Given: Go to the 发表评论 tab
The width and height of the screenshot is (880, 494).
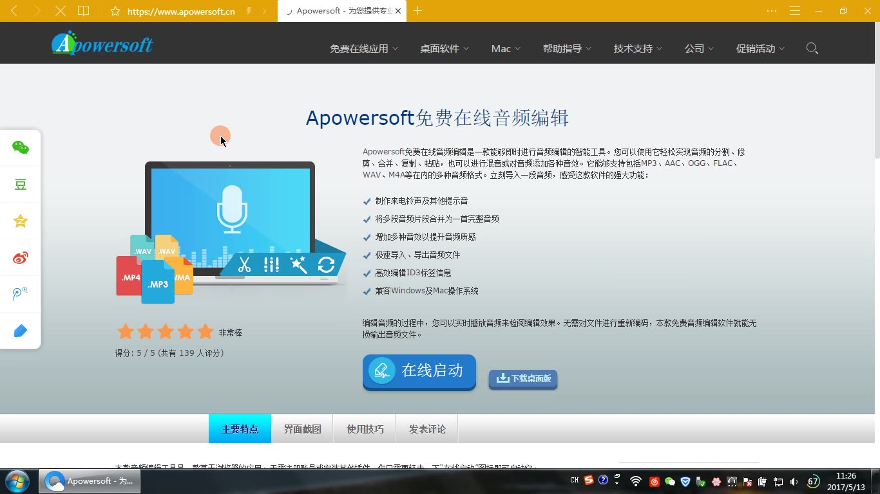Looking at the screenshot, I should [427, 429].
